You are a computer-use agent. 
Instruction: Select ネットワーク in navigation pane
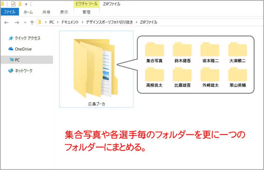pyautogui.click(x=23, y=71)
